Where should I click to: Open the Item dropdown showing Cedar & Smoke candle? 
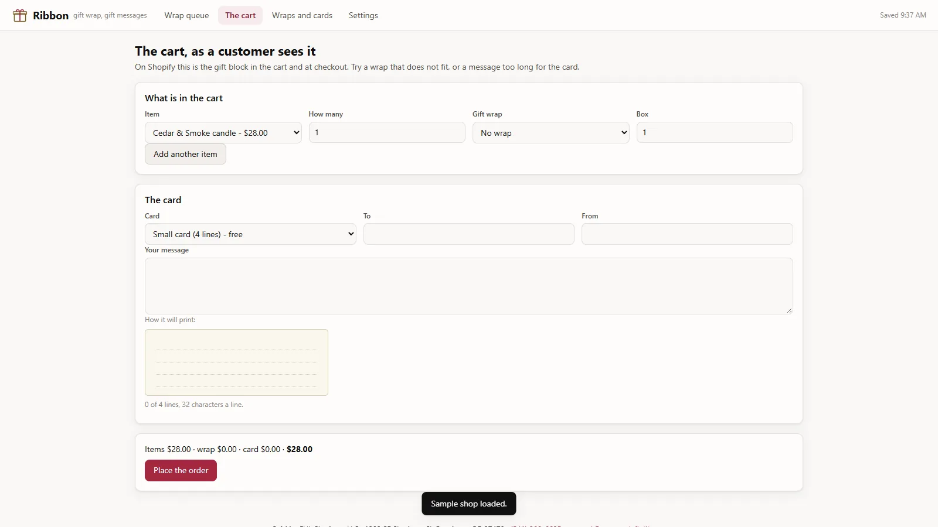[223, 133]
